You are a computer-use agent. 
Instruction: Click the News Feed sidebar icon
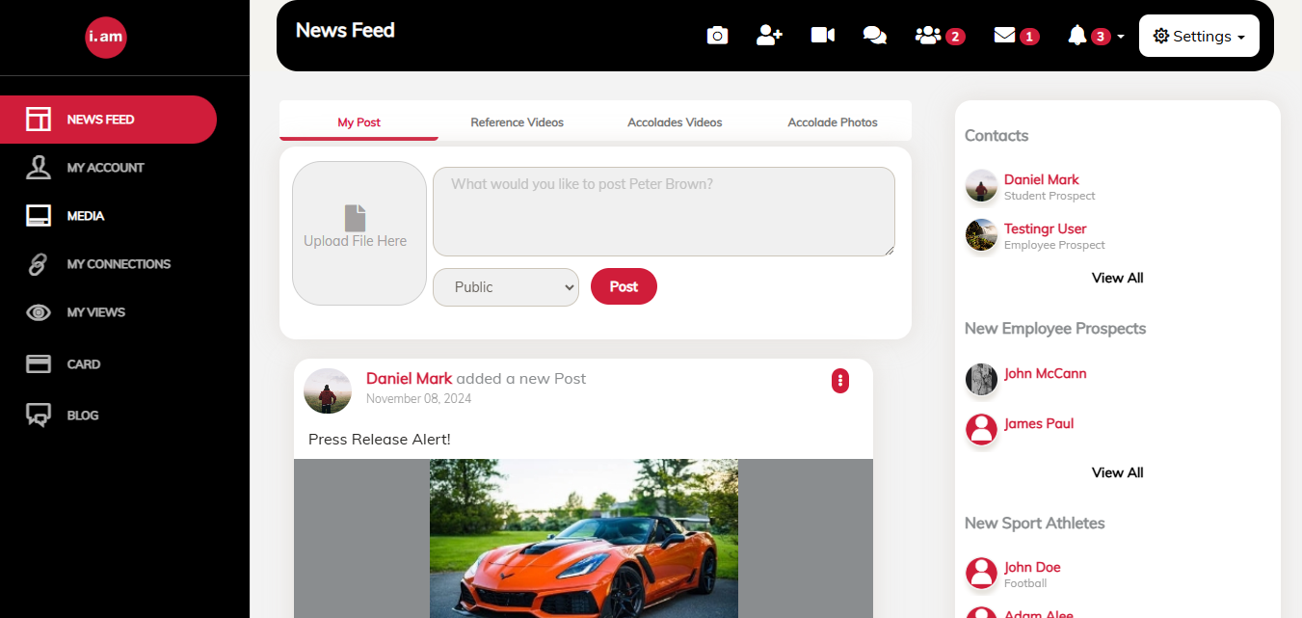point(39,120)
